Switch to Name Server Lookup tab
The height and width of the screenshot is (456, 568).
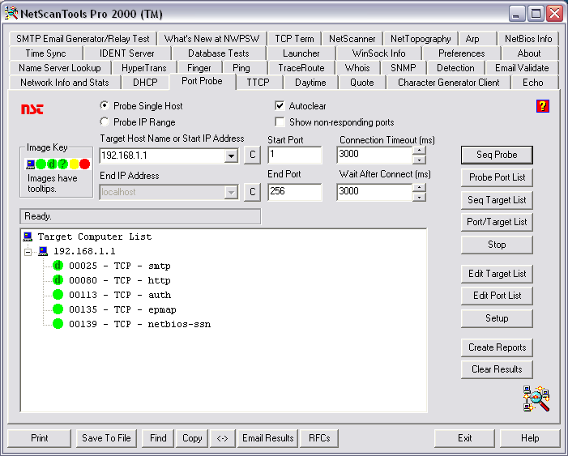(x=60, y=68)
